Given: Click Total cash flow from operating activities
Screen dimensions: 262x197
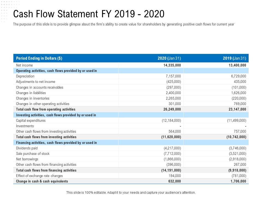Looking at the screenshot, I should coord(46,109).
